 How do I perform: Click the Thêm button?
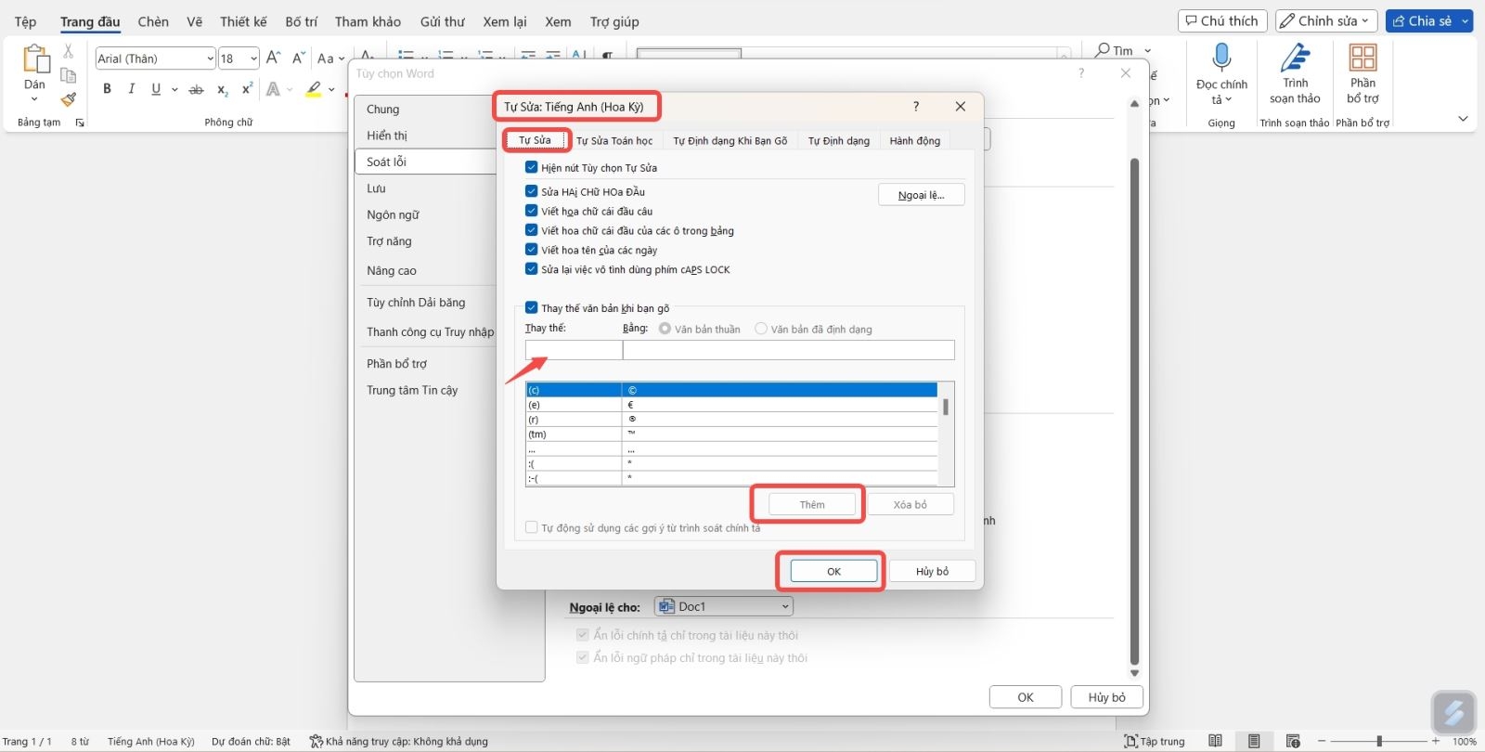812,504
